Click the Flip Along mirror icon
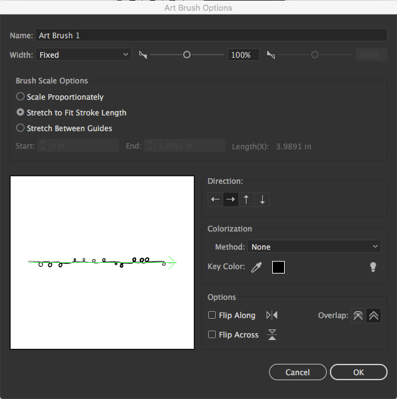This screenshot has width=397, height=399. pyautogui.click(x=272, y=315)
